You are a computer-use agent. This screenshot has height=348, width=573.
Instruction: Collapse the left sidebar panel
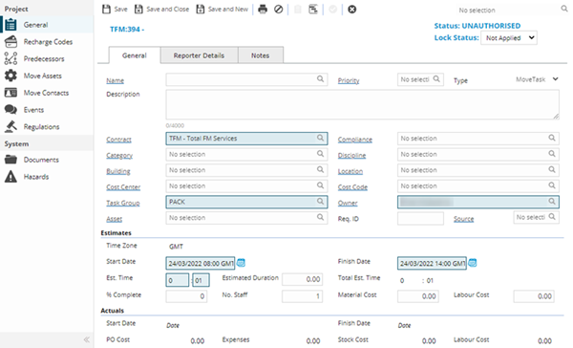click(x=87, y=339)
